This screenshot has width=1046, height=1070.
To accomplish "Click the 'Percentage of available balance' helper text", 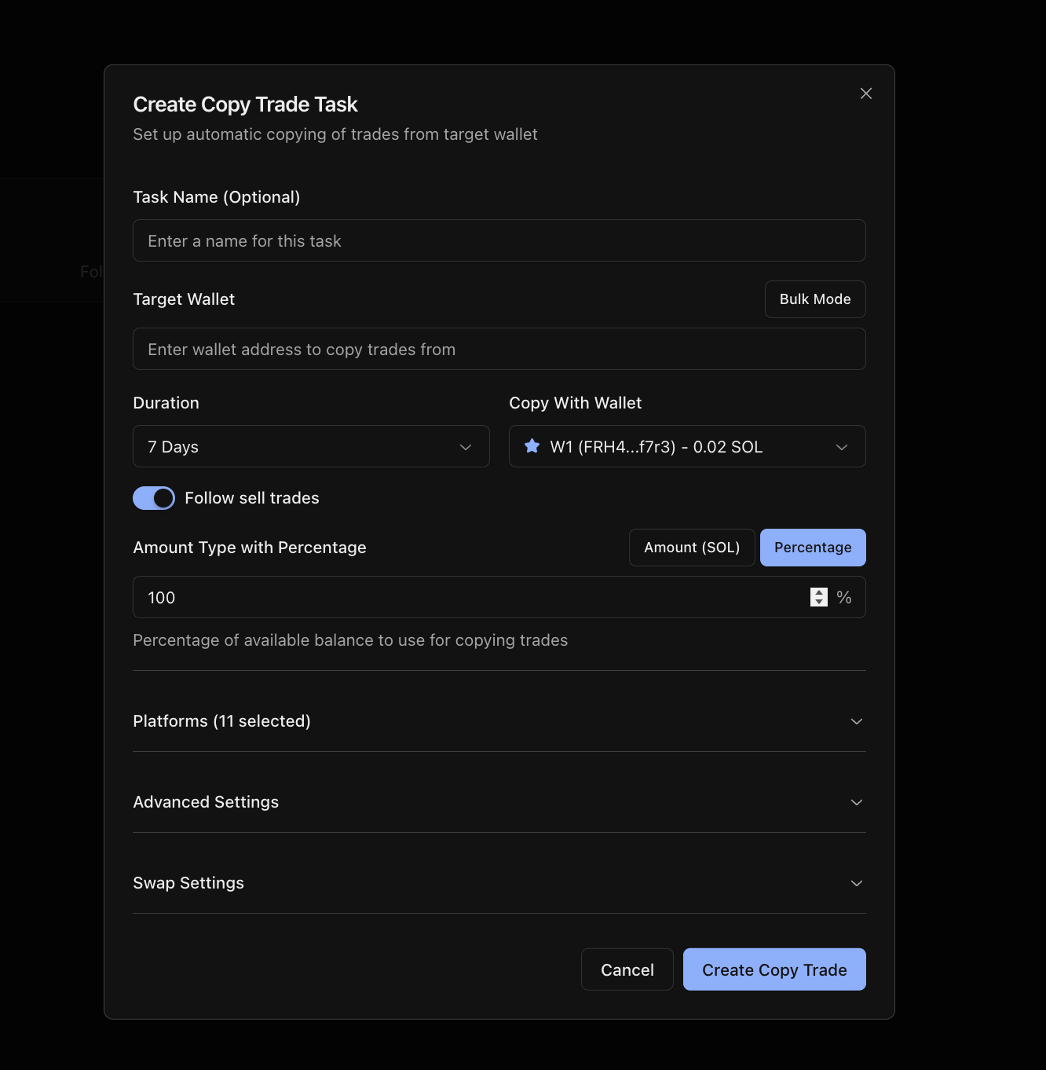I will 350,640.
